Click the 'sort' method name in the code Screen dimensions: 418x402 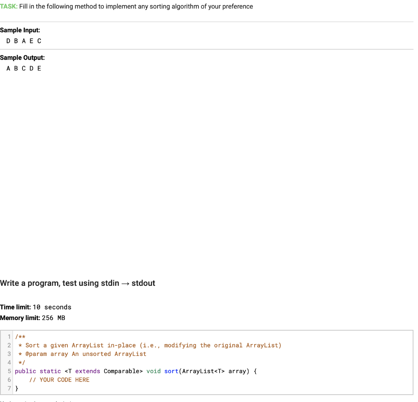pos(171,371)
